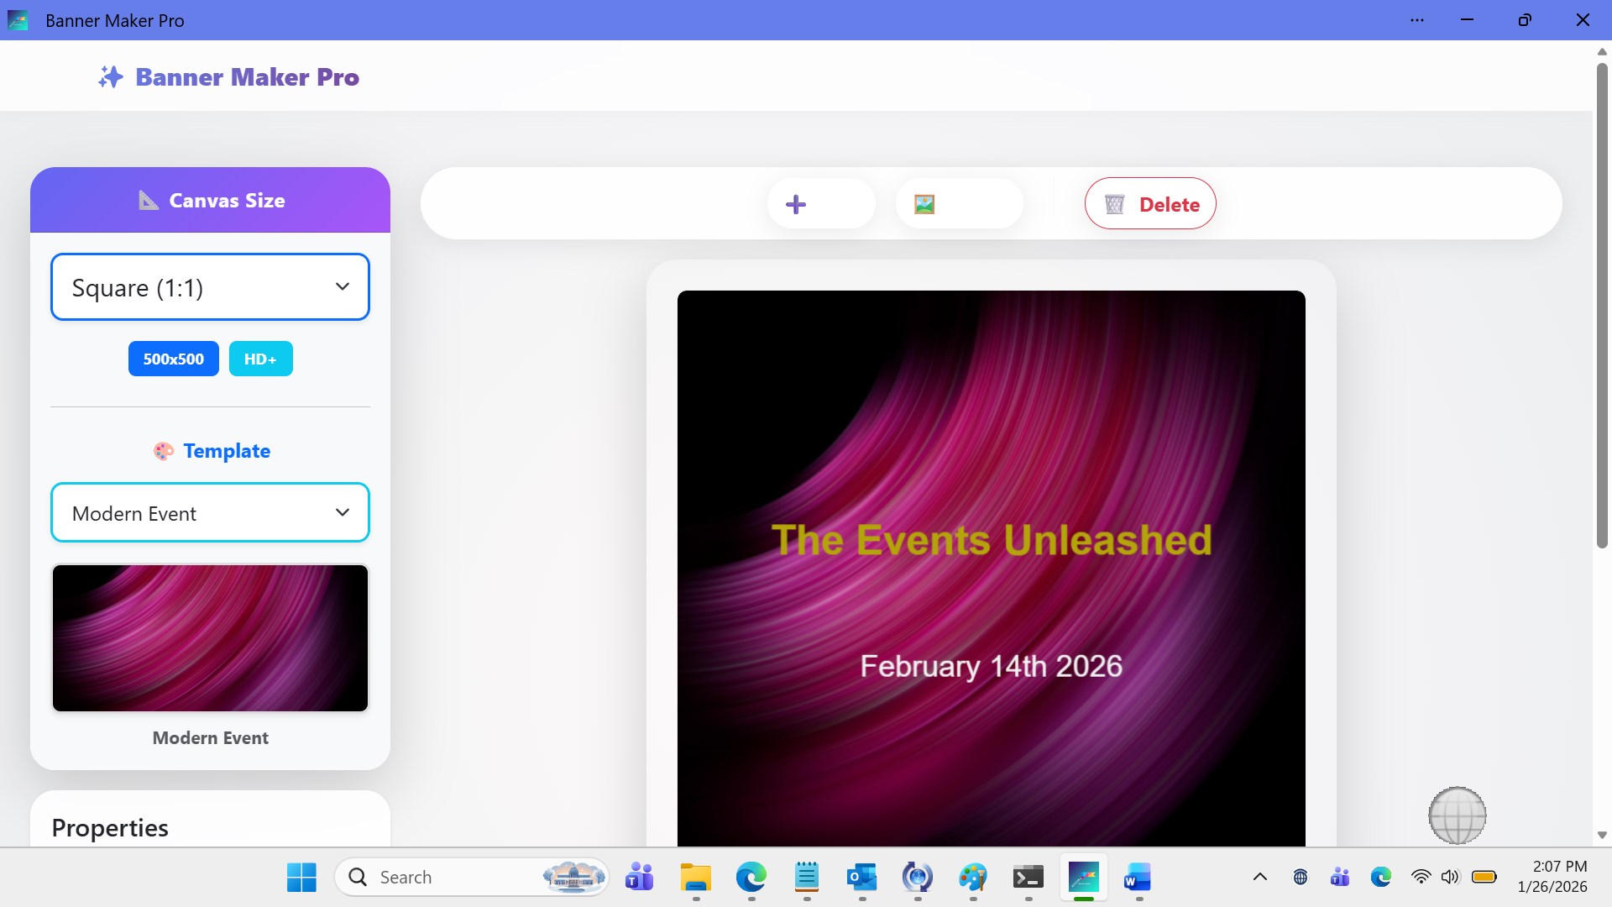Click the Canvas Size panel header
Screen dimensions: 1612x907
(x=210, y=200)
